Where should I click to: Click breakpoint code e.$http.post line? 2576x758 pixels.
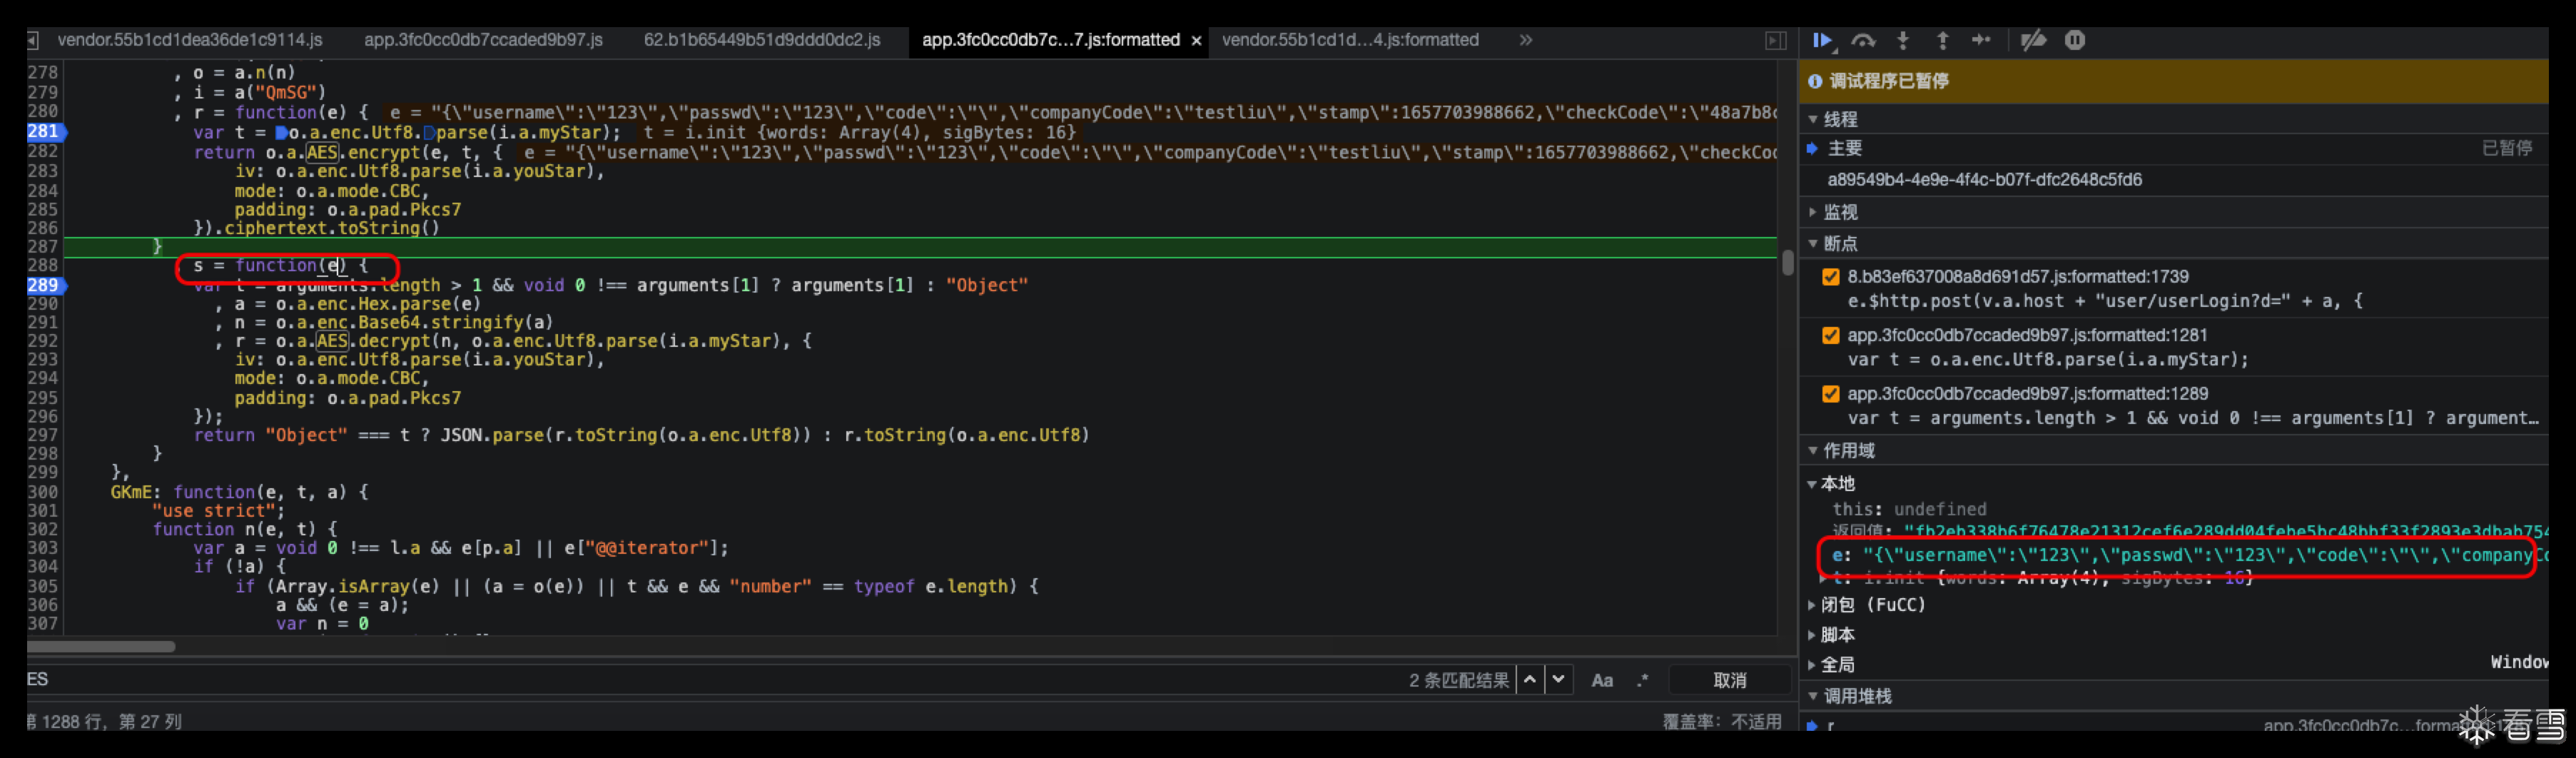point(2104,301)
